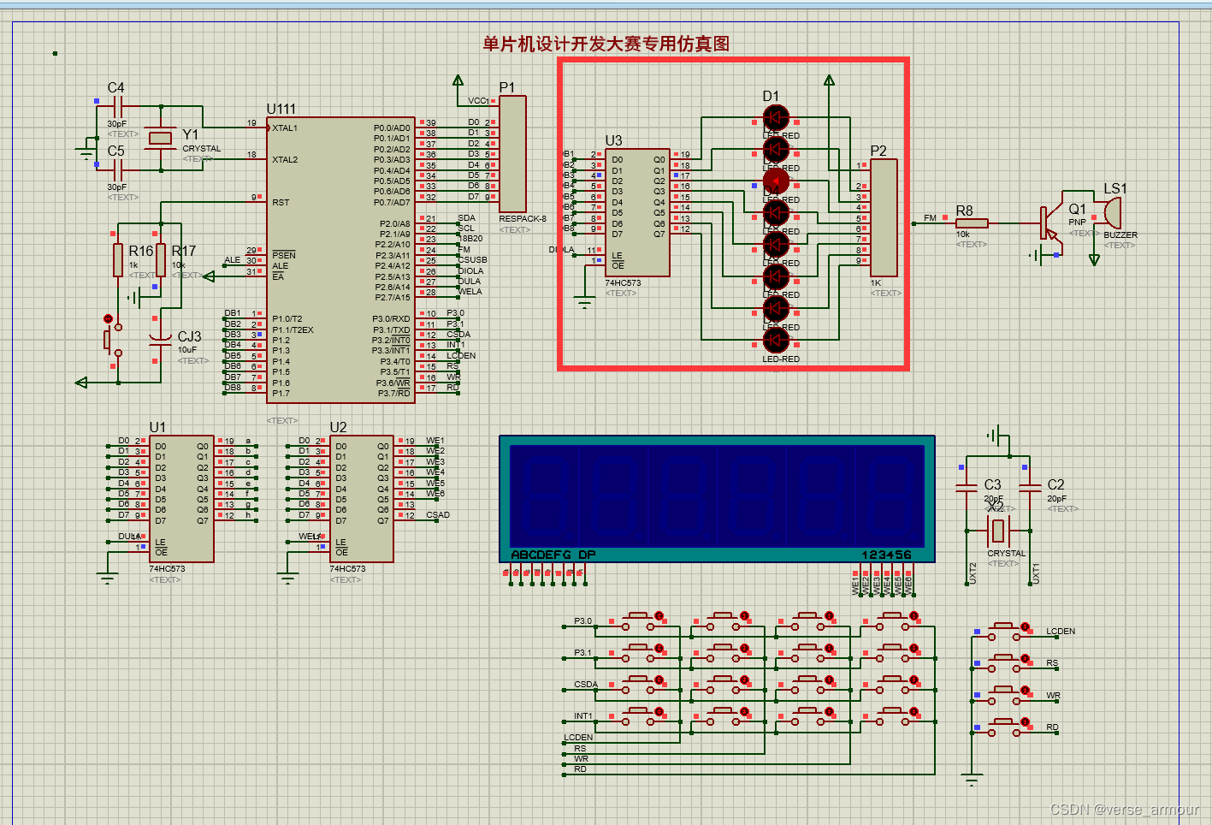The image size is (1212, 825).
Task: Click the XTAL1 pin label on U111
Action: click(285, 128)
